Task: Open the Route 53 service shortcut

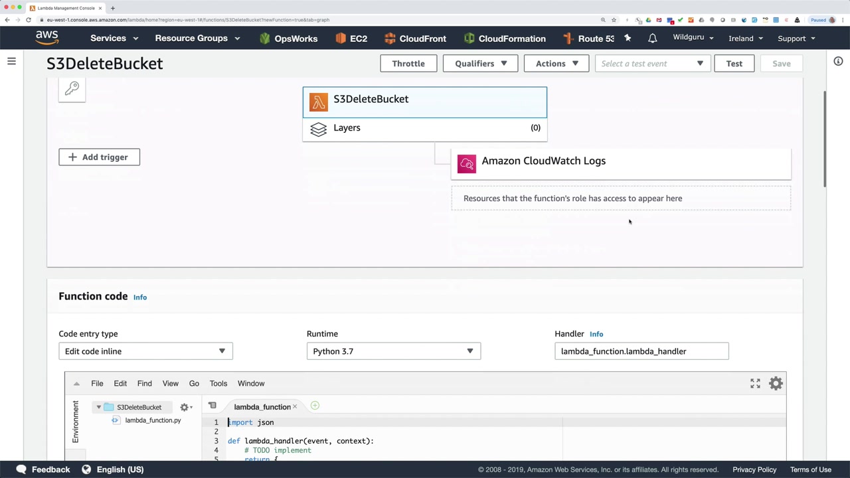Action: click(588, 39)
